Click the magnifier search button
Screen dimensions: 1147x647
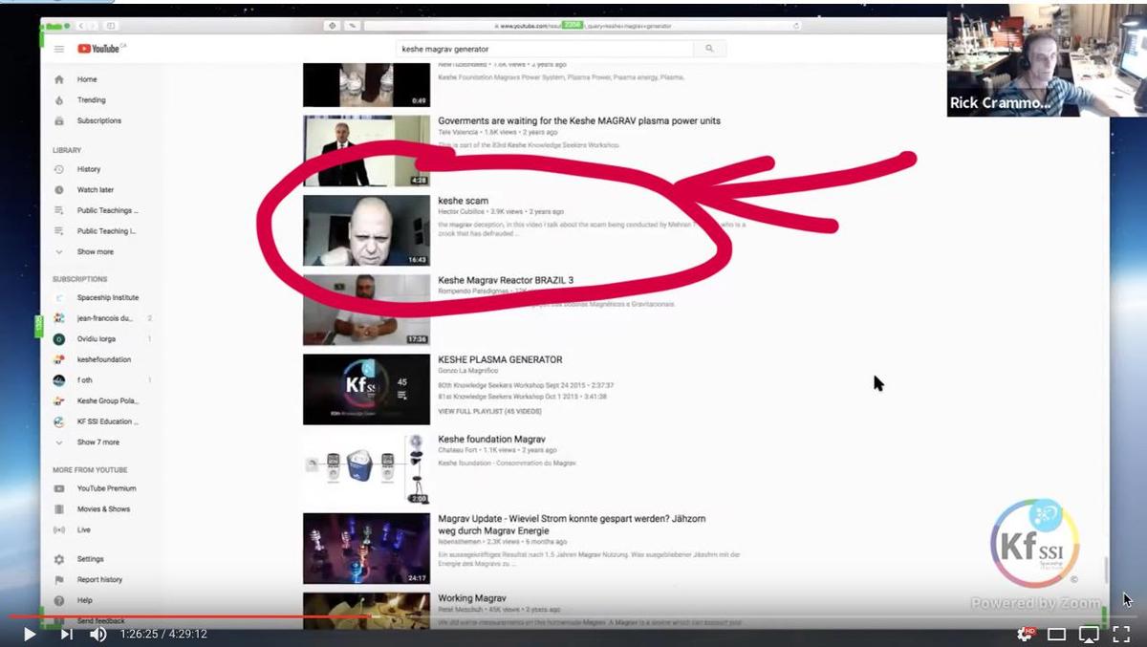709,48
